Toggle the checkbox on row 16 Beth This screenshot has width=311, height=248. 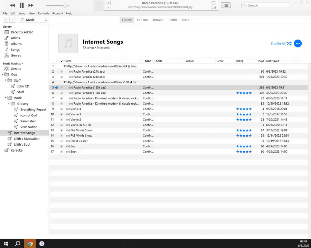[62, 146]
